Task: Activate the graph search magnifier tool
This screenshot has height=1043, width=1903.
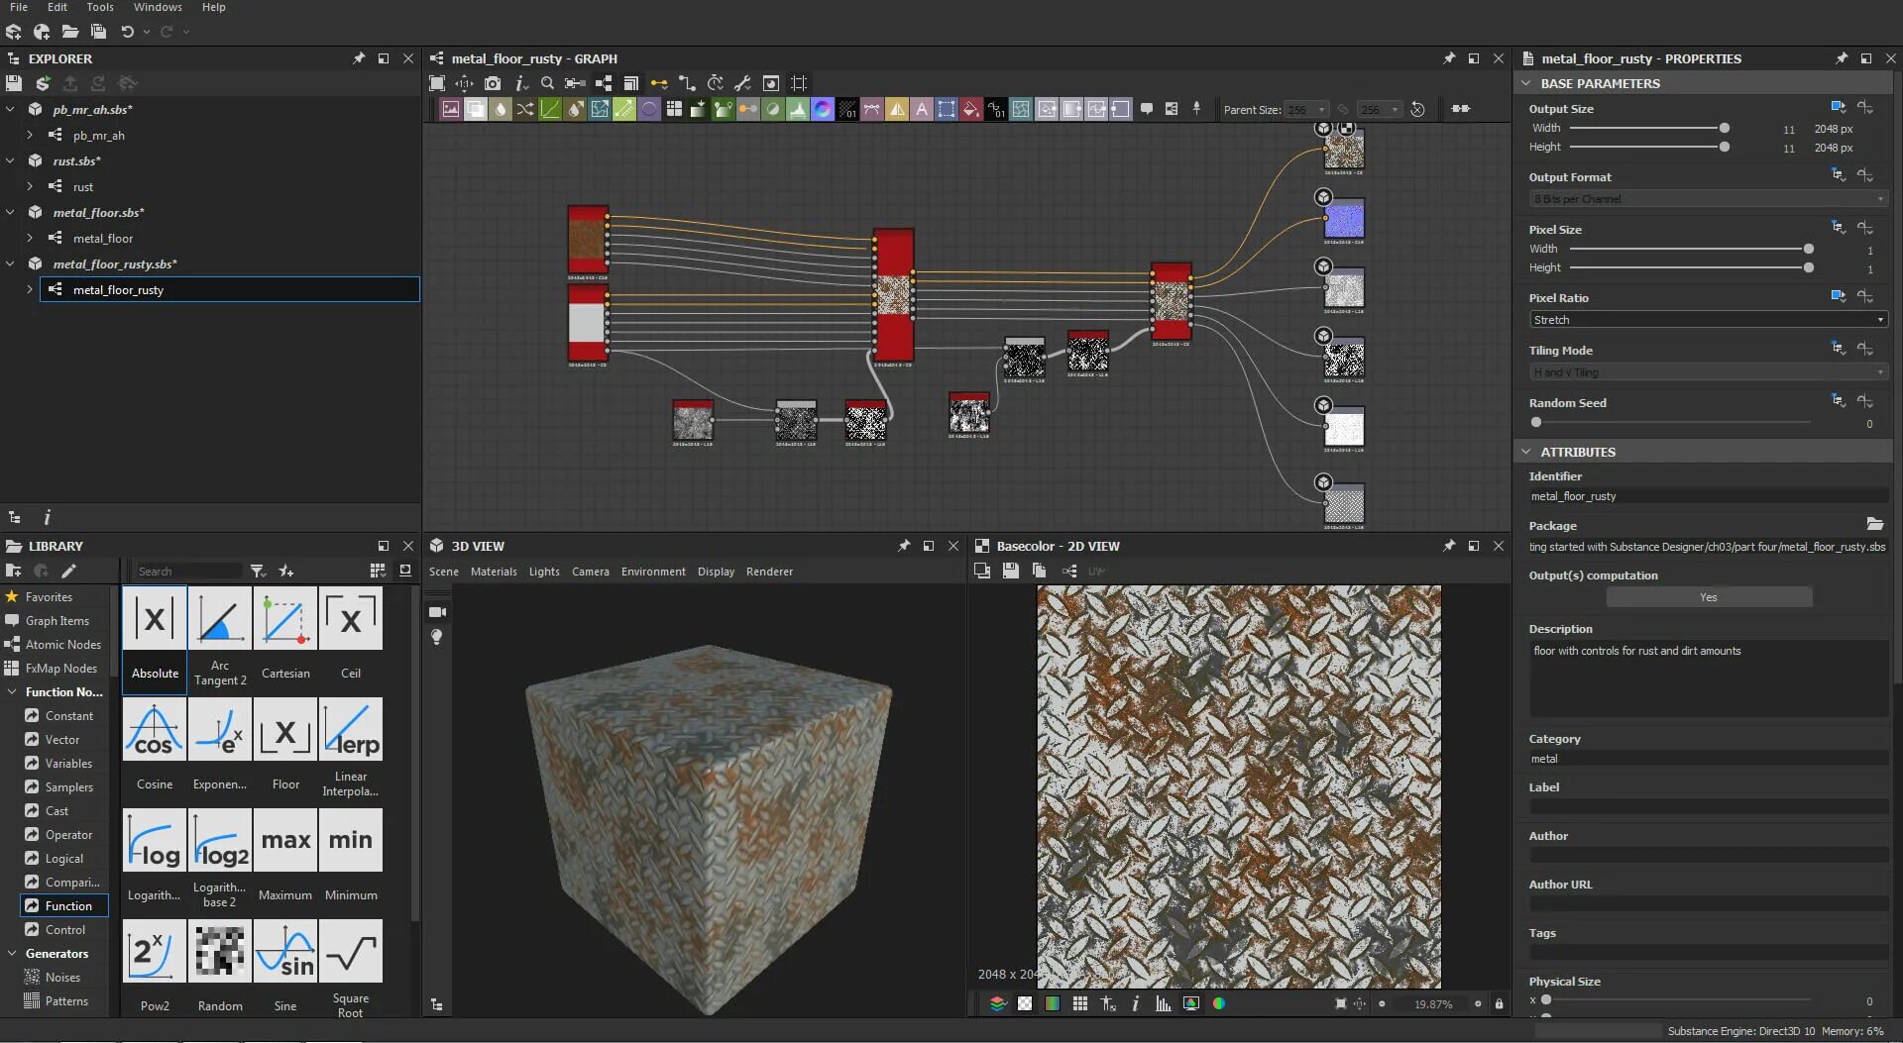Action: click(x=547, y=84)
